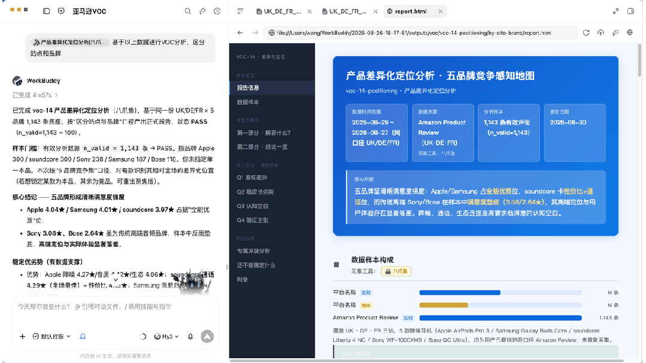Toggle the right side panel icon
Viewport: 646px width, 363px height.
pyautogui.click(x=630, y=11)
